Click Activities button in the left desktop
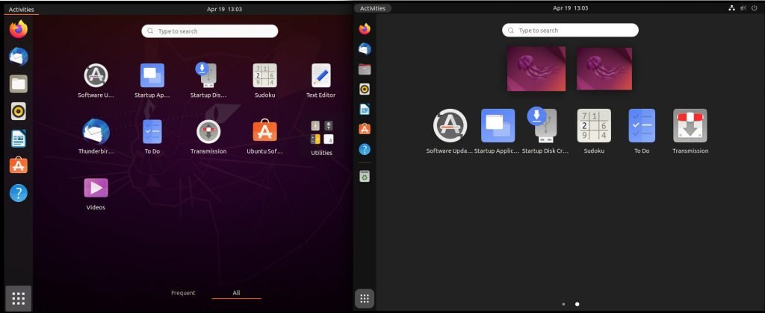 point(22,9)
